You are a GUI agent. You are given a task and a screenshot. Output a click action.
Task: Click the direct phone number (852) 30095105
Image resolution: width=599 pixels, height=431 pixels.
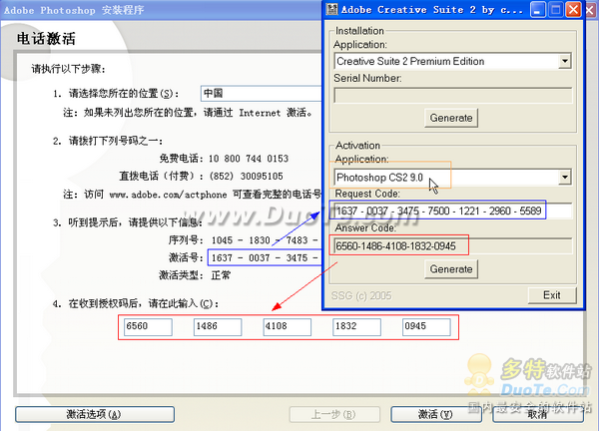[246, 176]
